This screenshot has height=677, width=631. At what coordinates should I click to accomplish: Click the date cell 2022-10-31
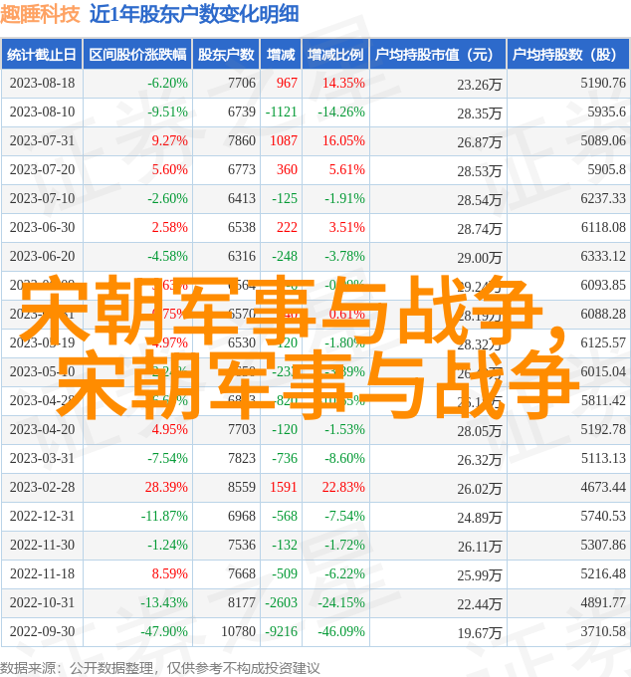point(42,603)
